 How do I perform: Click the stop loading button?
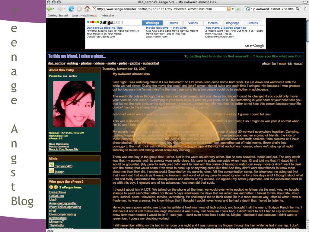click(79, 9)
